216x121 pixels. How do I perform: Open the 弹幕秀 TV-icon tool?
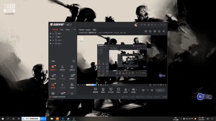72,86
